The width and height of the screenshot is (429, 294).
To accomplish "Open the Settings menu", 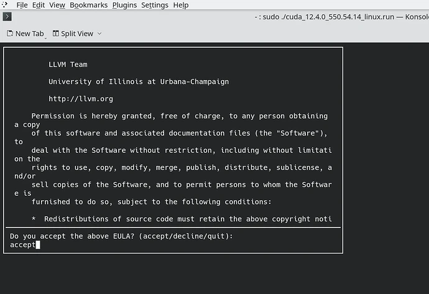I will point(154,5).
